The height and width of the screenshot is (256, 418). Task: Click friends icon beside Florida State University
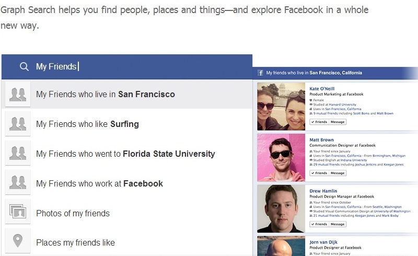tap(18, 154)
